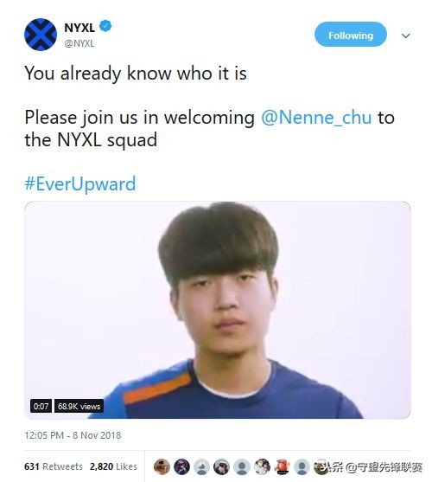Open the fifth liker's gray default avatar
The height and width of the screenshot is (482, 432).
click(242, 466)
